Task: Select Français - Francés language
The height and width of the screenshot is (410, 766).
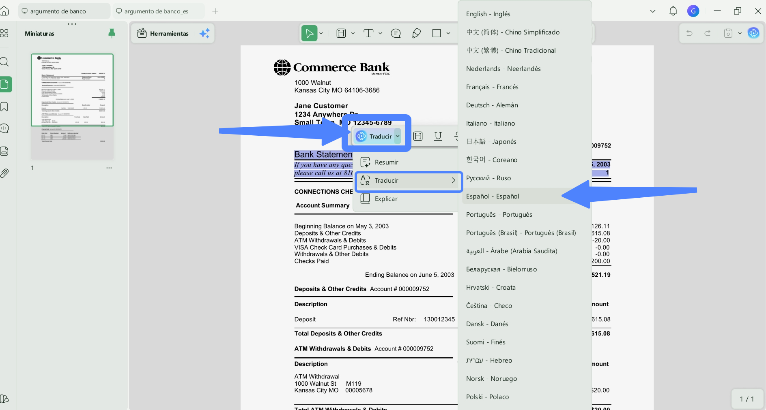Action: pyautogui.click(x=525, y=87)
